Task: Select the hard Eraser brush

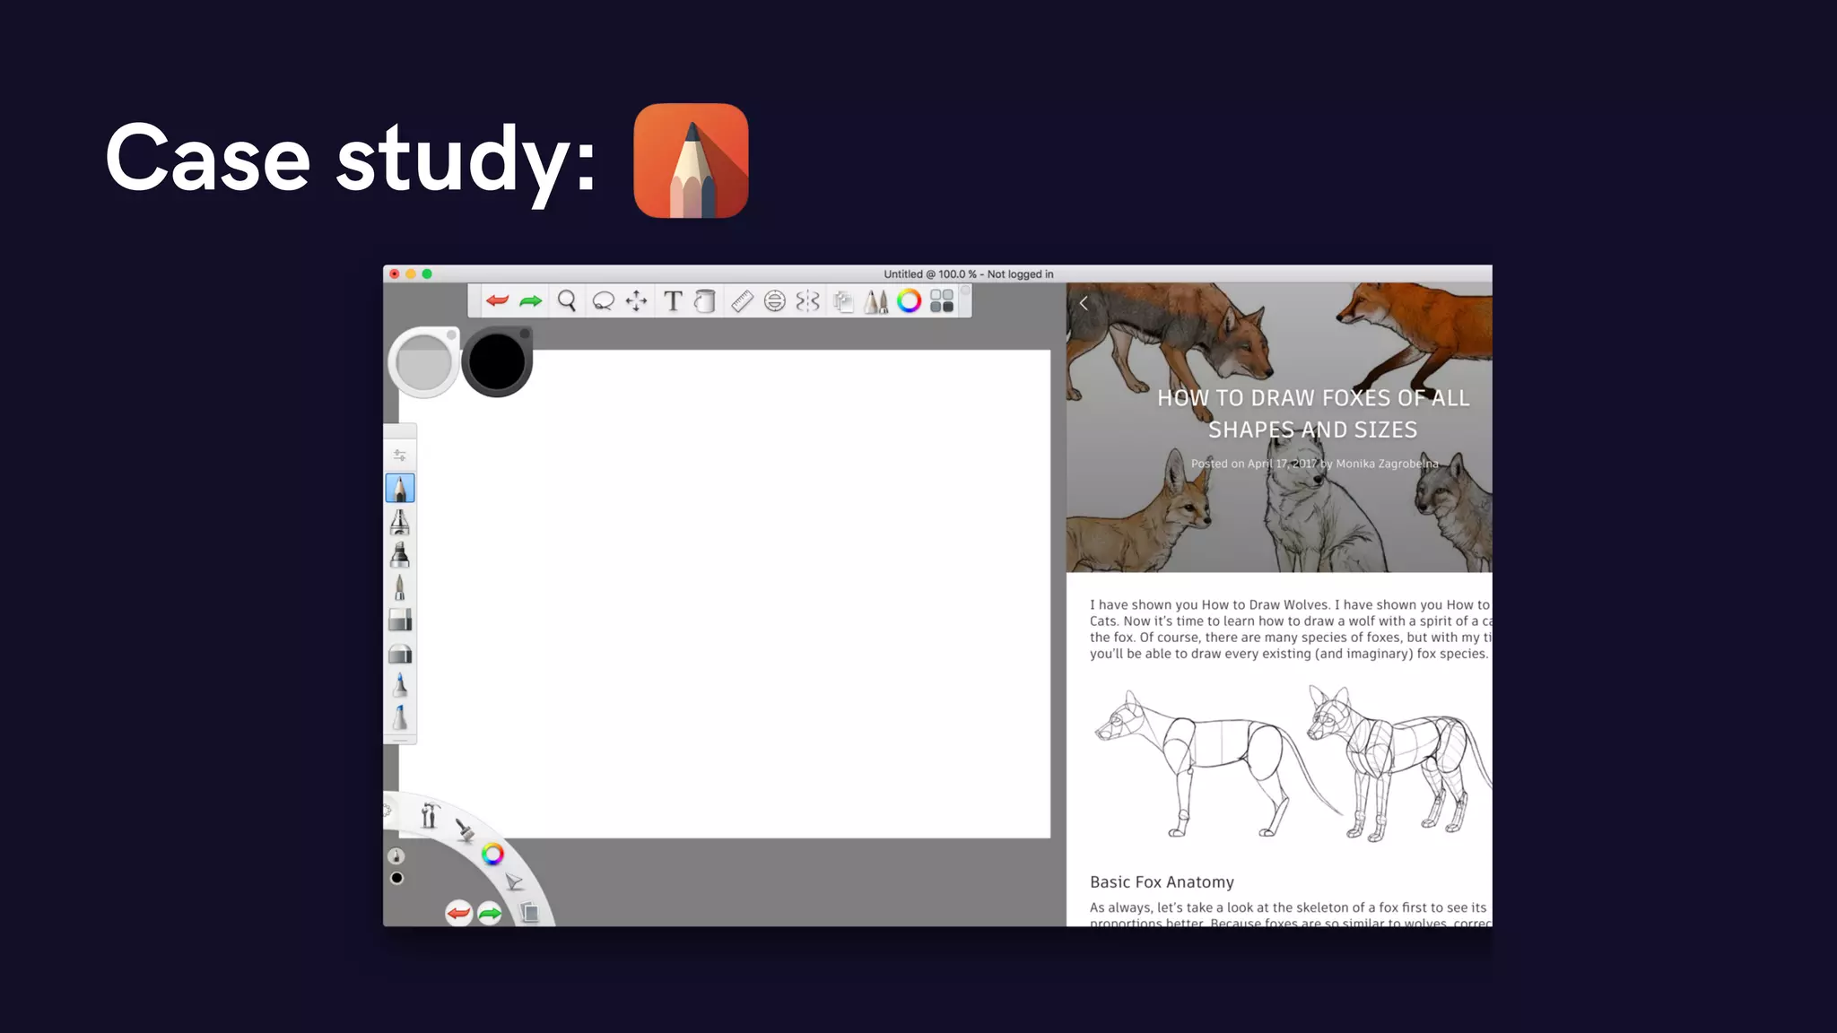Action: coord(400,620)
